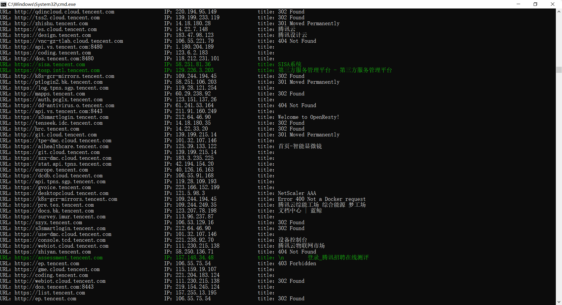Viewport: 562px width, 305px height.
Task: Click title 第三方服务管理平台
Action: pos(335,70)
